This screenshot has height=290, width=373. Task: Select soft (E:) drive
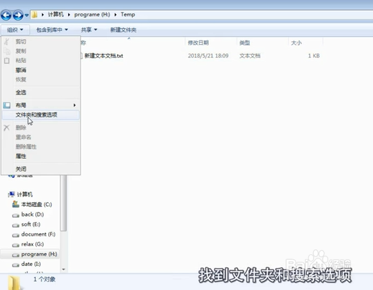(x=31, y=225)
